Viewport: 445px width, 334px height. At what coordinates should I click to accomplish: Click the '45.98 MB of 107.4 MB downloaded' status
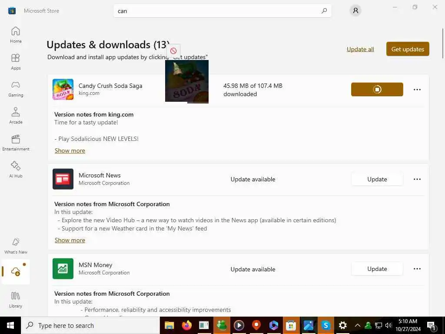point(253,90)
